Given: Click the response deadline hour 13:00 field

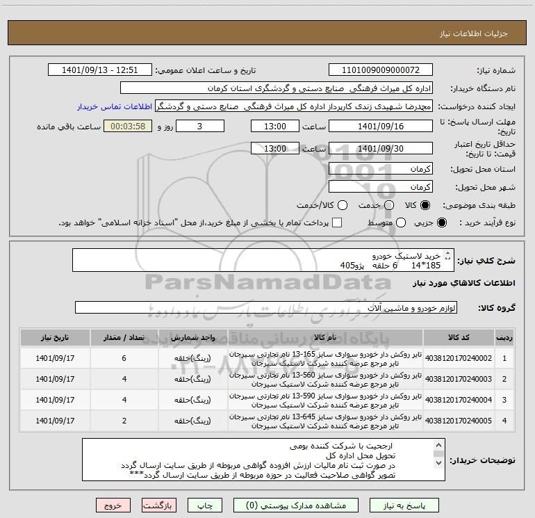Looking at the screenshot, I should (x=275, y=127).
